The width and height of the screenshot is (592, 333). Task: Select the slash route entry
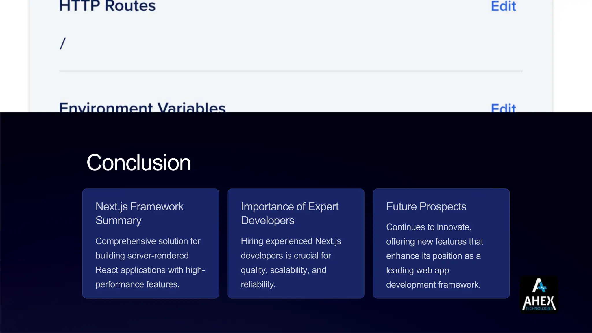pyautogui.click(x=63, y=44)
